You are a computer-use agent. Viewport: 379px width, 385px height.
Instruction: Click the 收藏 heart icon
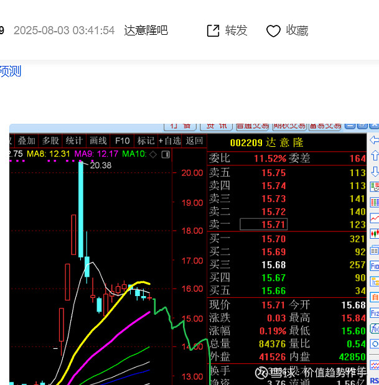[273, 31]
